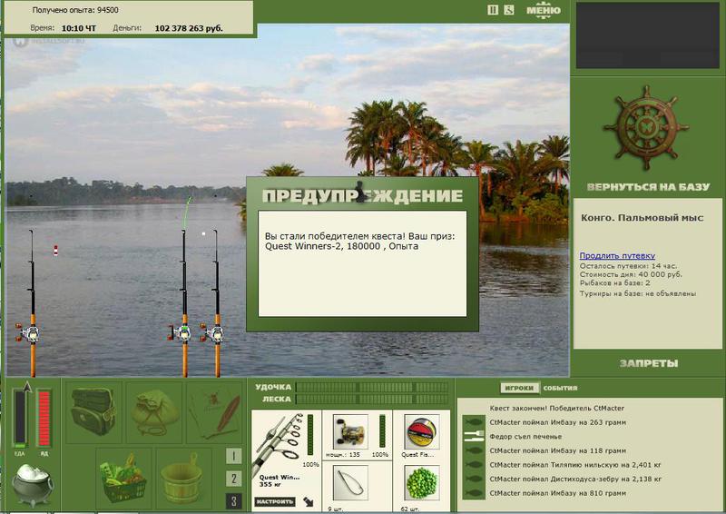The image size is (726, 514).
Task: Click the arrow icon beside Настроить
Action: tap(309, 501)
